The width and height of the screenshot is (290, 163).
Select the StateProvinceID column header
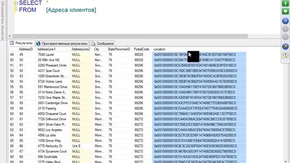point(119,49)
